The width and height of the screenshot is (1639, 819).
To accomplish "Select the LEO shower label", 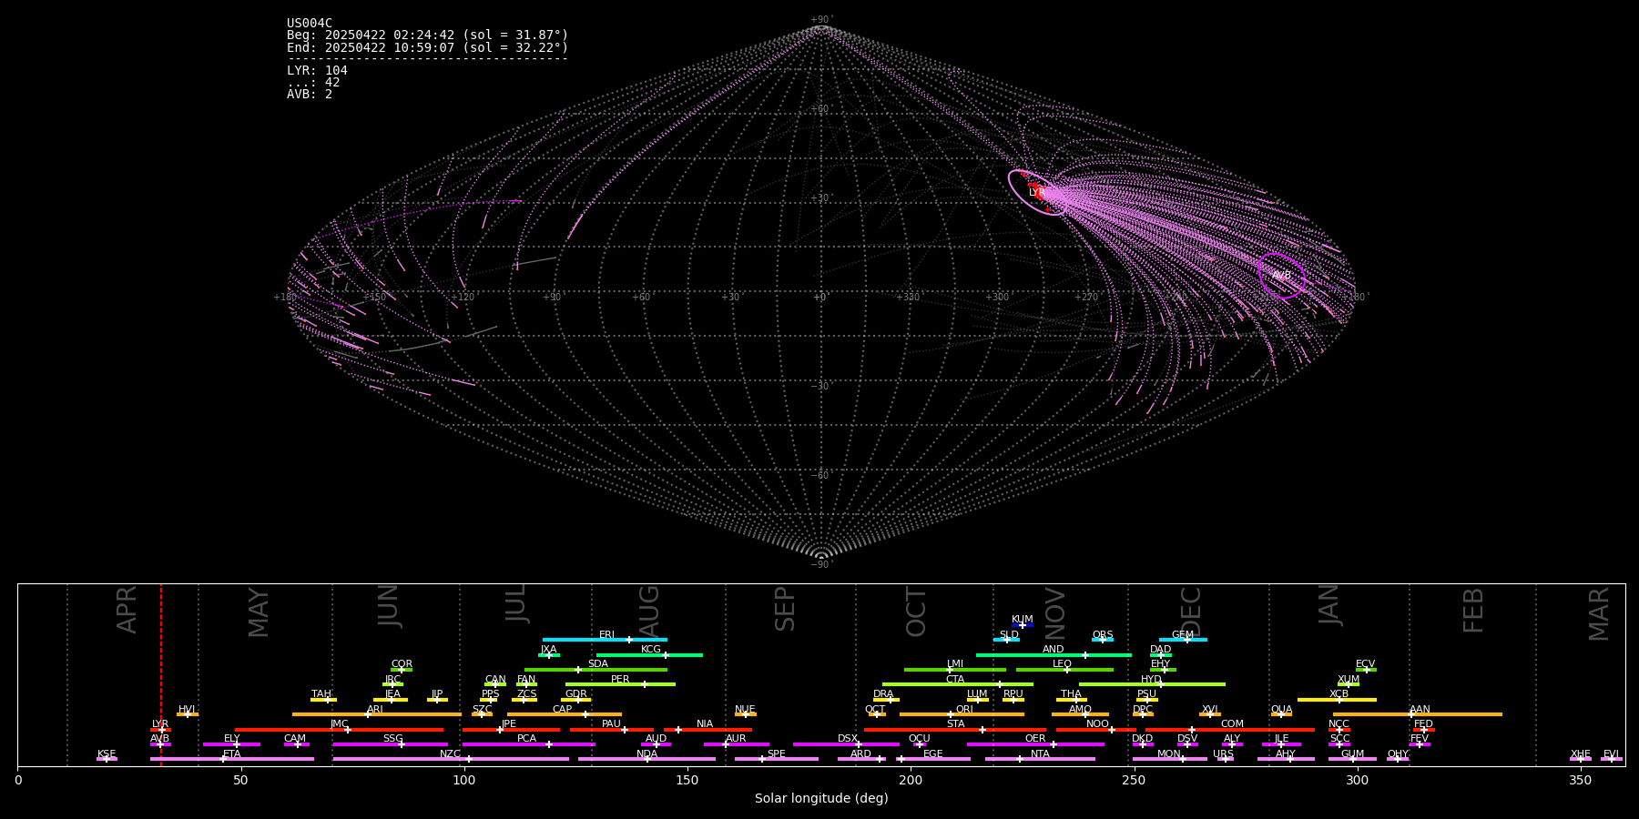I will [x=1062, y=664].
